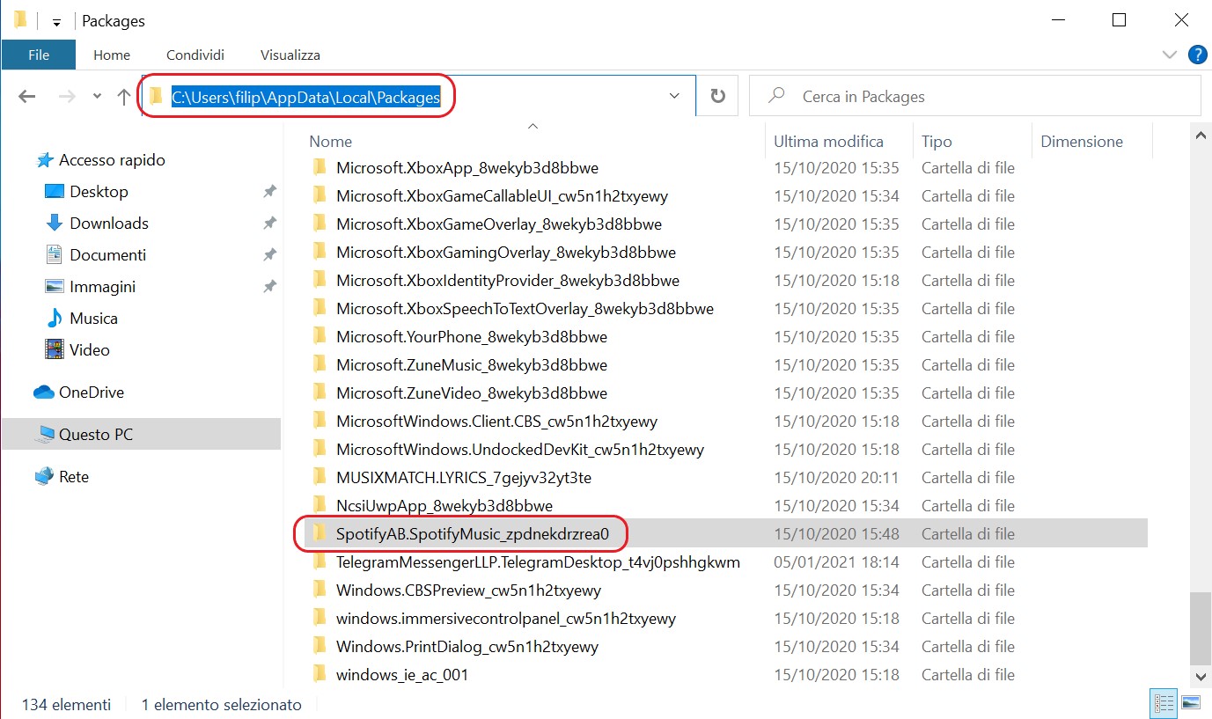Click the scrollbar up arrow

[x=1200, y=136]
